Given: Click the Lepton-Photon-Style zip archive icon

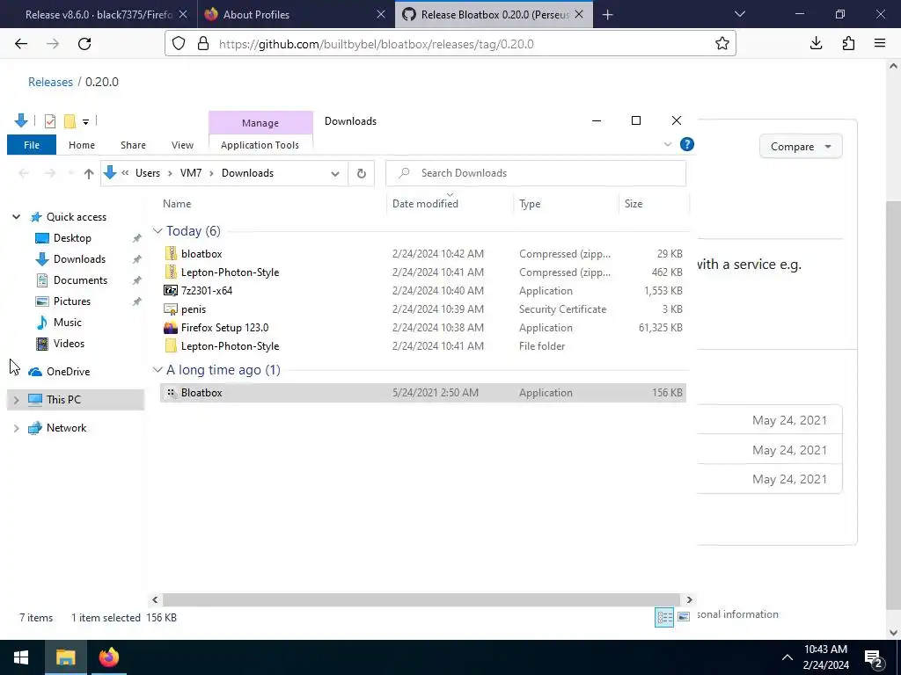Looking at the screenshot, I should [x=171, y=272].
